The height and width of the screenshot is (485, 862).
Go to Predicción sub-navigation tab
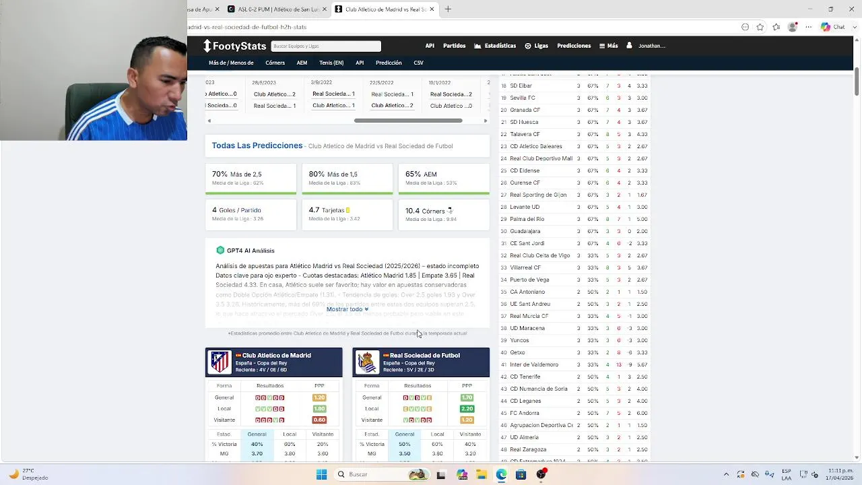click(389, 63)
